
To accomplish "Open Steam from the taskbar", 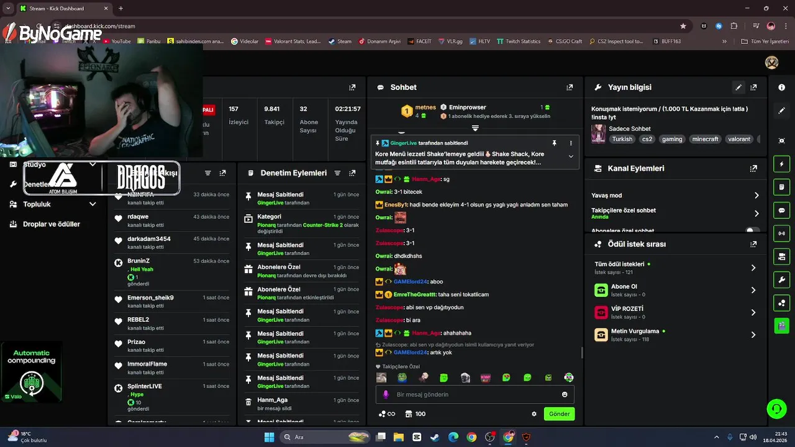I will coord(435,437).
